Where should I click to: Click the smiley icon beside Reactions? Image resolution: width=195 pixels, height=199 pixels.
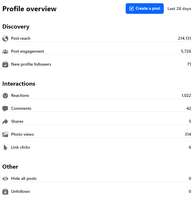coord(5,96)
